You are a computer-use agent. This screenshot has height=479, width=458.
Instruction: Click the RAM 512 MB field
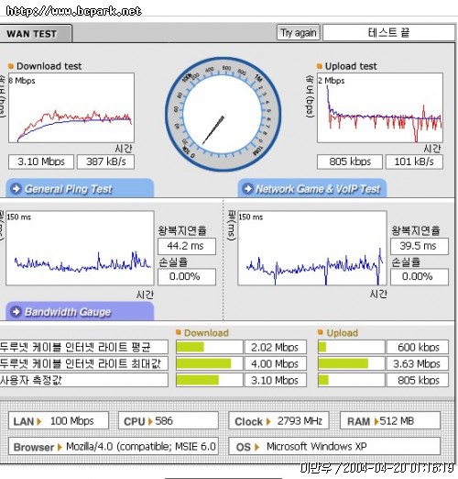[390, 421]
